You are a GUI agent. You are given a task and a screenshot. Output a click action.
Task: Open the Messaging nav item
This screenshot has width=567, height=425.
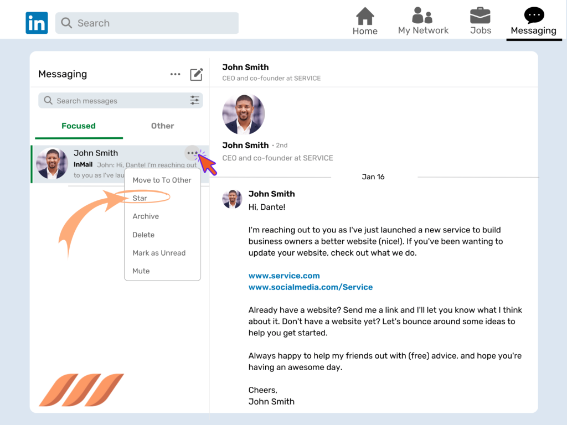533,22
